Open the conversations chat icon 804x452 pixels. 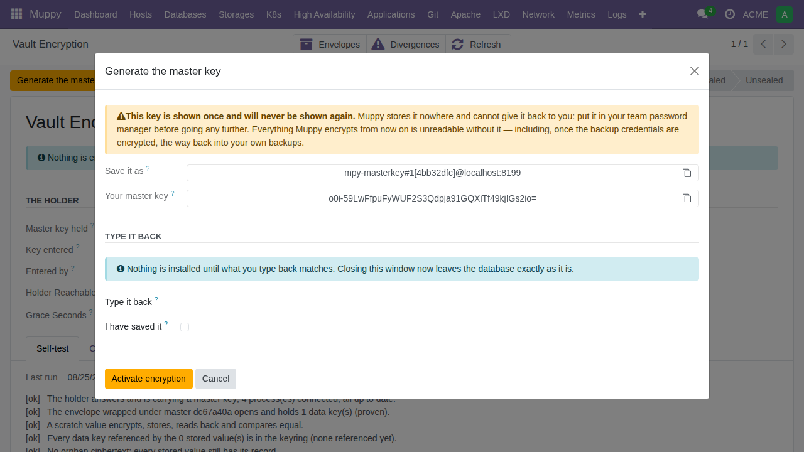pyautogui.click(x=703, y=14)
